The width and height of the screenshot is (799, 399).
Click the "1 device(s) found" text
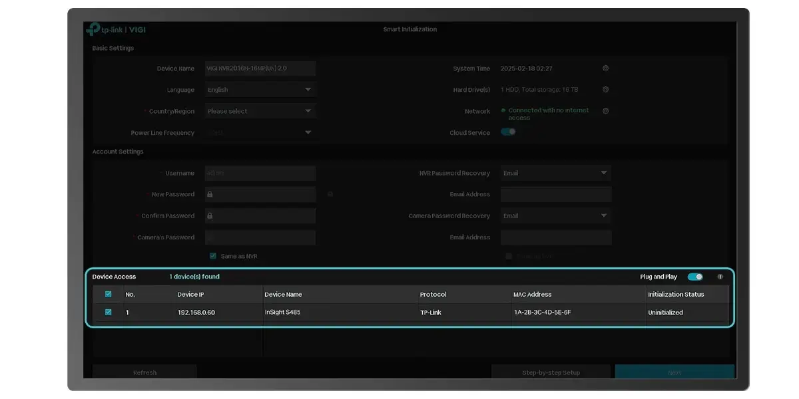pos(194,277)
